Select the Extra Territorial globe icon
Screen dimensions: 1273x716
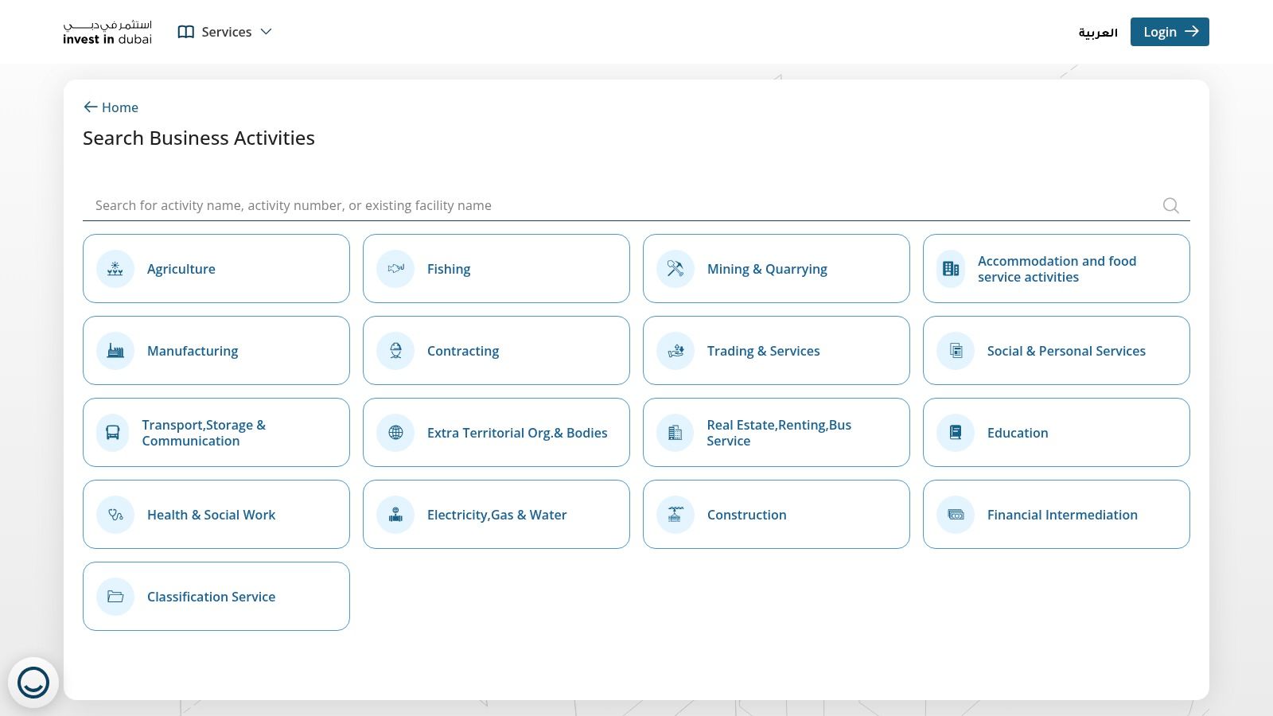click(x=395, y=433)
